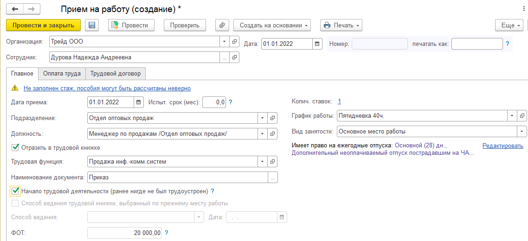The image size is (528, 241).
Task: Toggle 'Начало трудовой деятельности' checkbox
Action: [x=15, y=191]
